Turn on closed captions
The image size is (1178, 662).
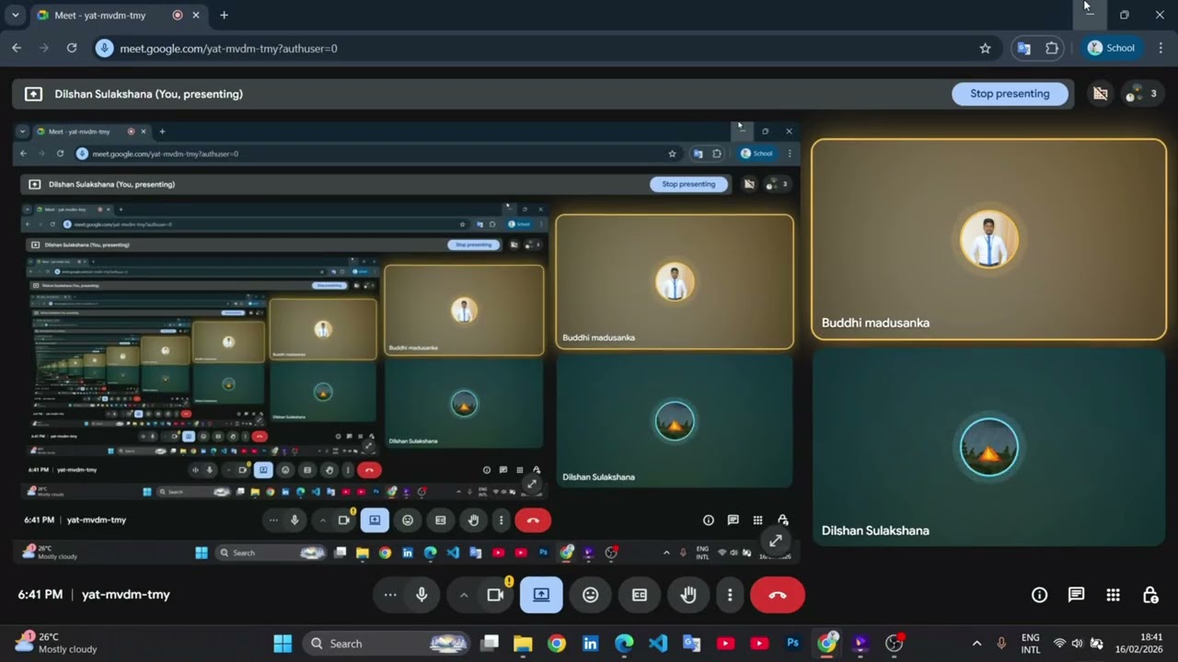coord(640,595)
